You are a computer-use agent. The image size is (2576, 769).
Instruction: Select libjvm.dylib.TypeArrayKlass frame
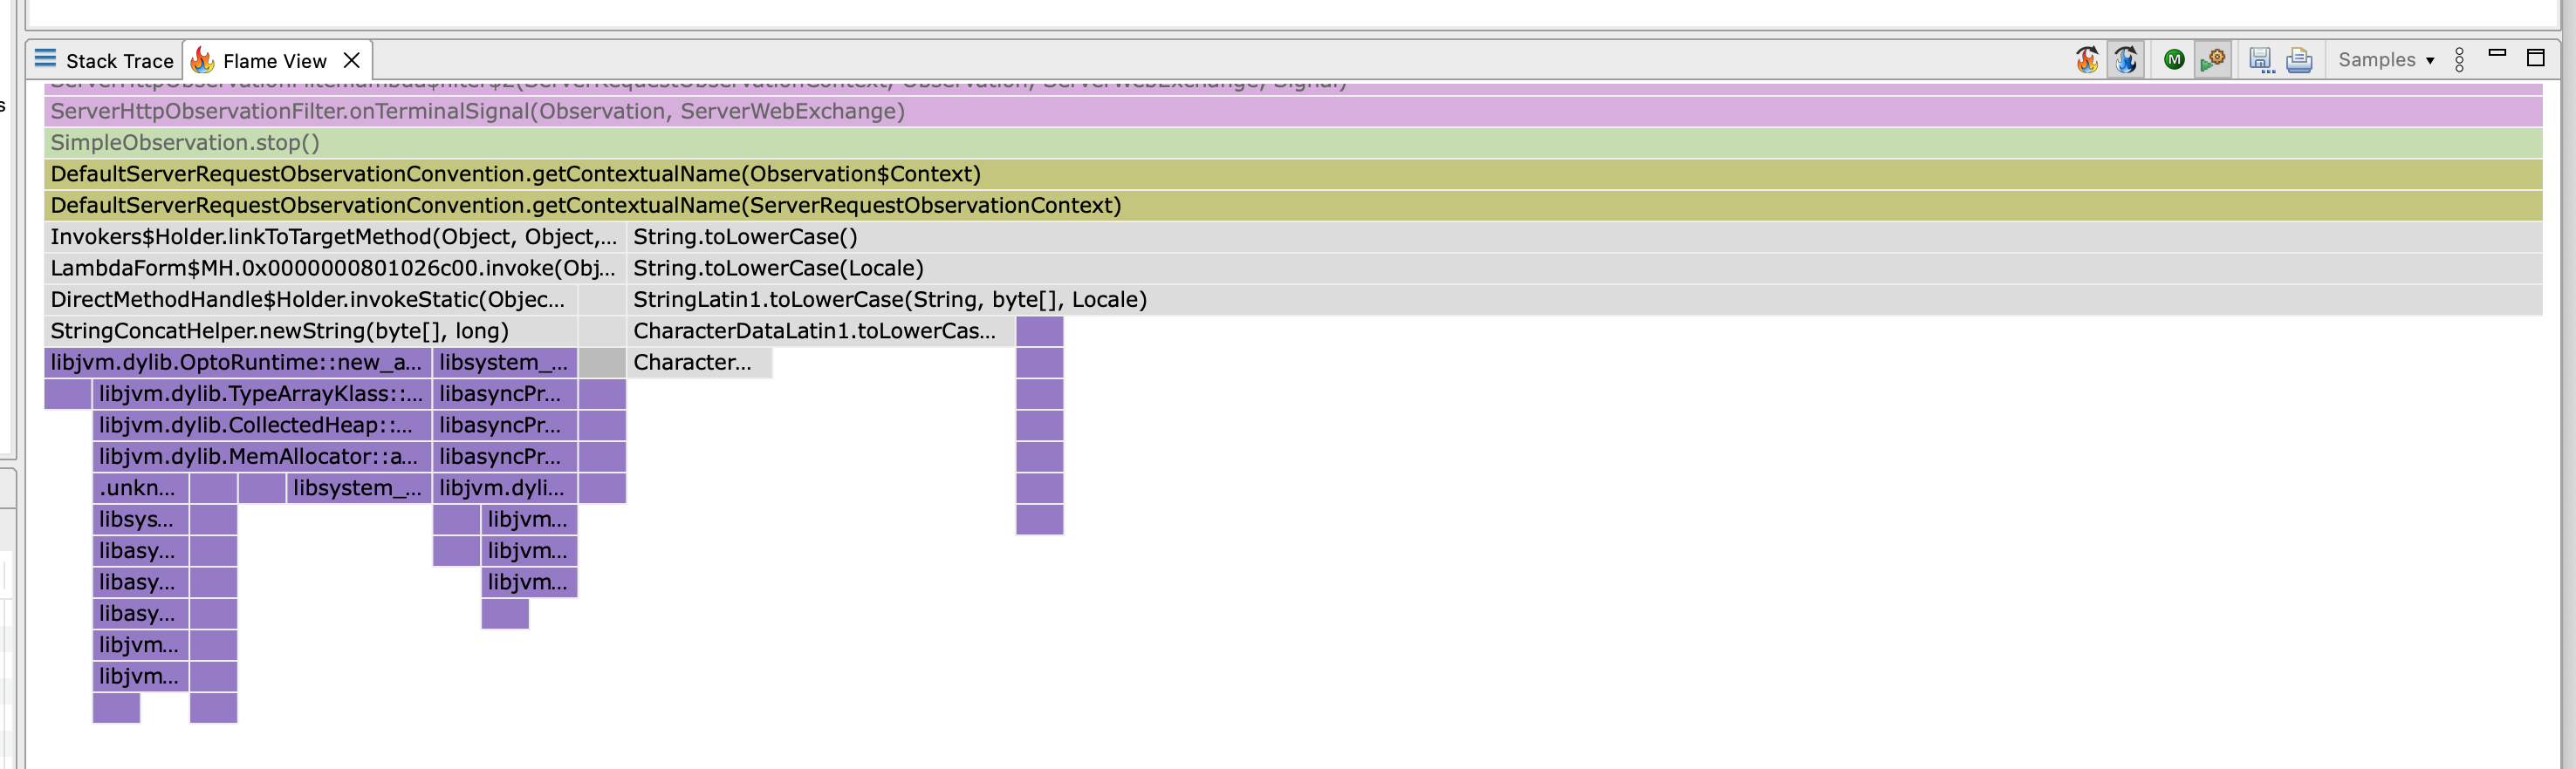pos(262,393)
